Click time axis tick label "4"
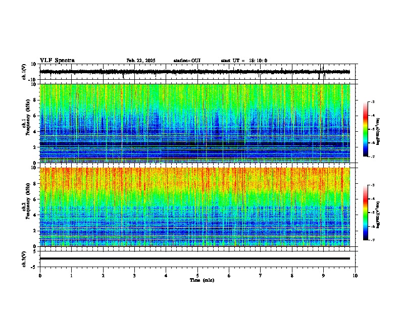This screenshot has height=309, width=400. click(166, 276)
